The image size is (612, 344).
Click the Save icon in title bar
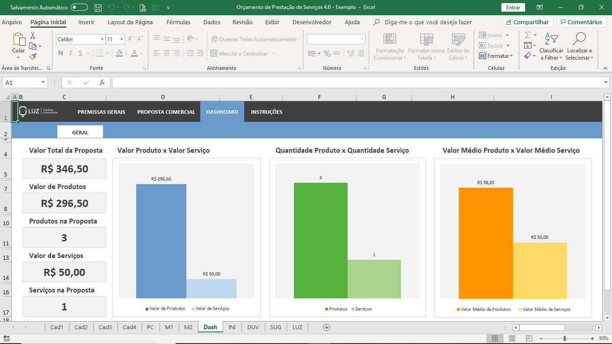pos(98,8)
